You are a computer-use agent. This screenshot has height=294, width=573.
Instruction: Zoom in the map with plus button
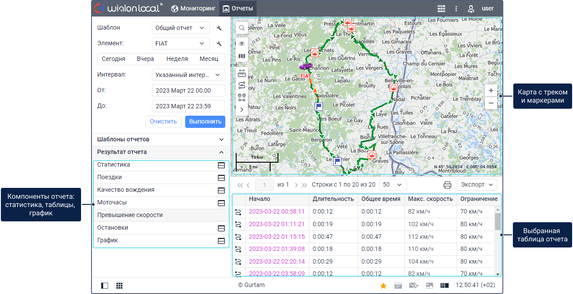click(x=491, y=90)
